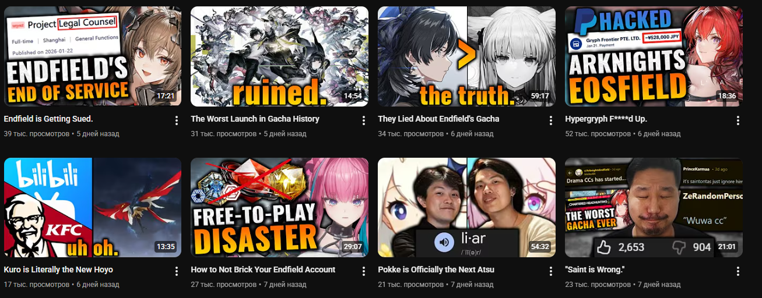Play the video with "ruined." thumbnail
762x298 pixels.
[279, 56]
